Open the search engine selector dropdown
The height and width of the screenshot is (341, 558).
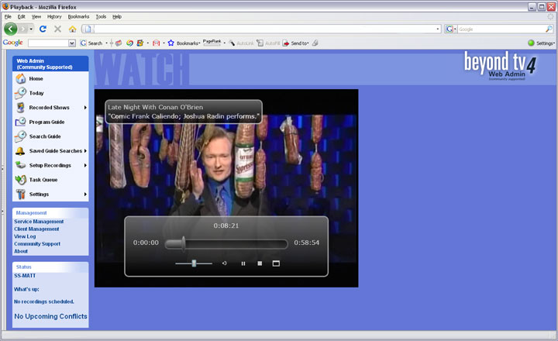tap(450, 29)
